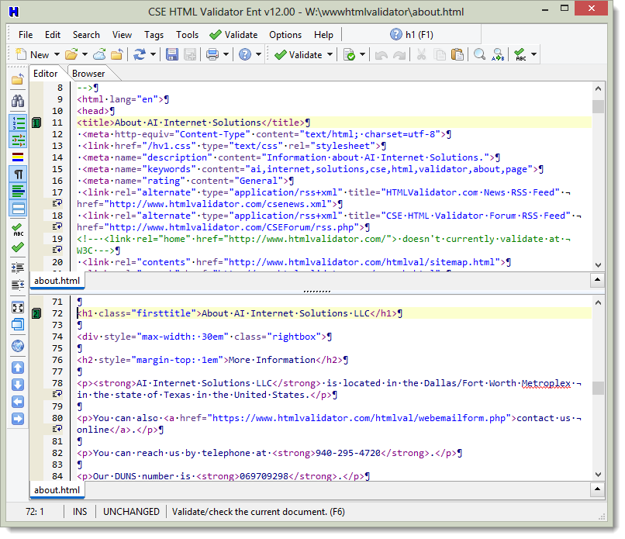Click the sidebar open folder icon
This screenshot has width=625, height=539.
click(x=18, y=80)
